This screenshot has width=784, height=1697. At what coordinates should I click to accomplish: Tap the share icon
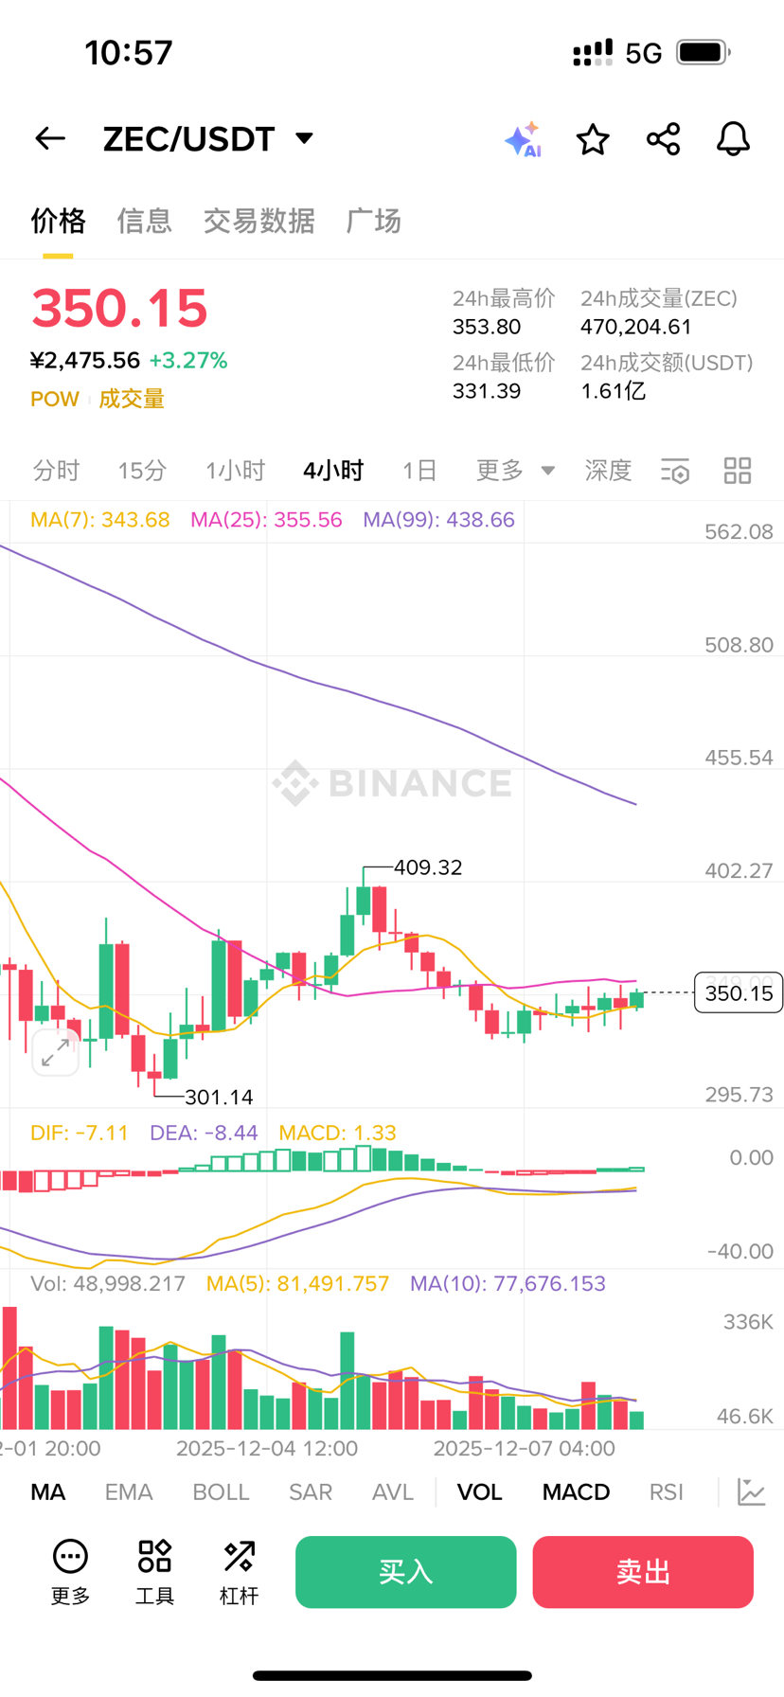coord(663,139)
